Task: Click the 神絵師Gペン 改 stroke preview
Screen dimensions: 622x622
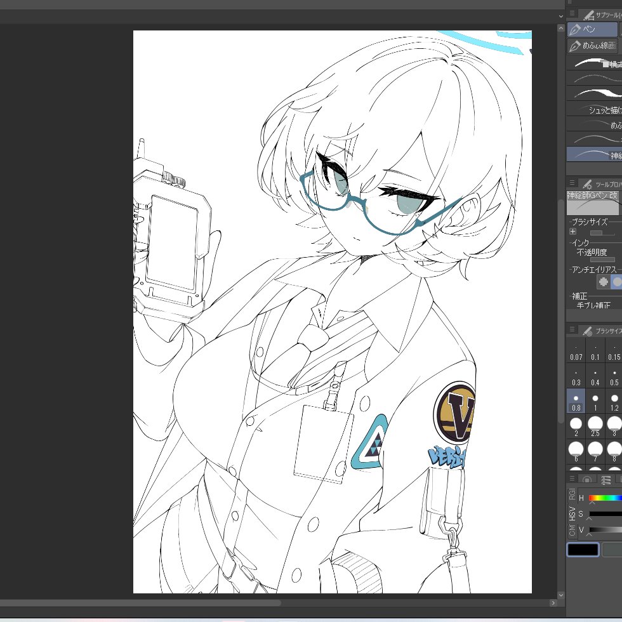Action: (x=593, y=203)
